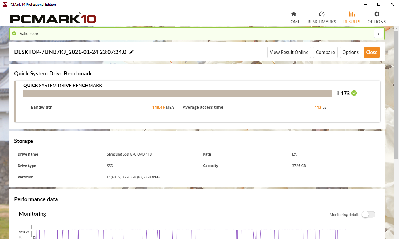Image resolution: width=399 pixels, height=239 pixels.
Task: Click the Options button next to Compare
Action: pyautogui.click(x=350, y=52)
